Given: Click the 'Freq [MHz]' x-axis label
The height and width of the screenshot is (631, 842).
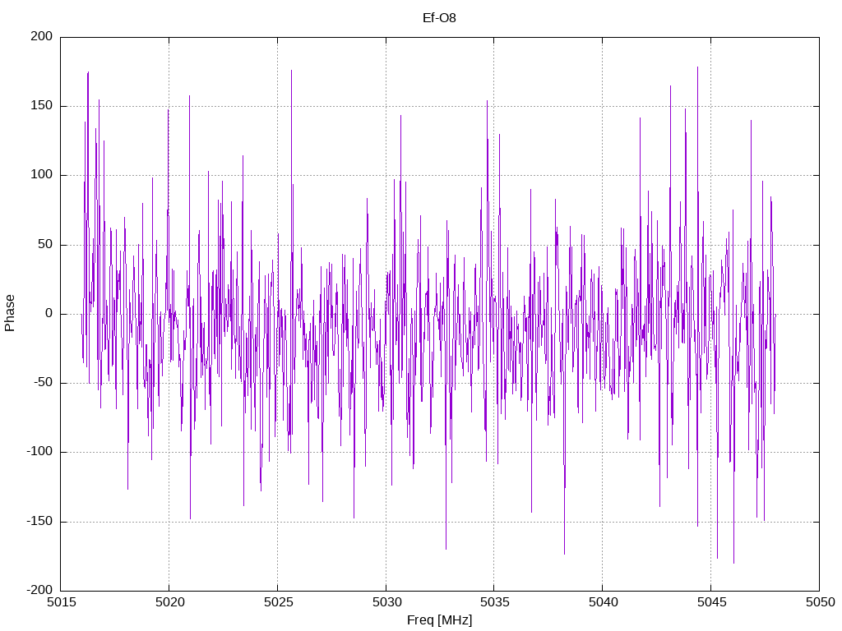Looking at the screenshot, I should pos(439,620).
